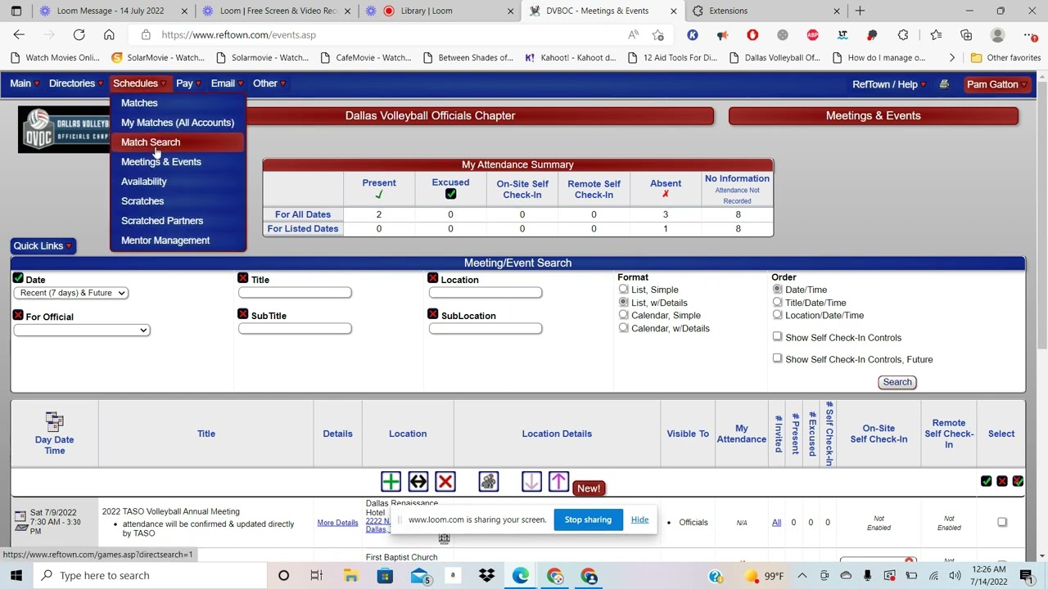Enable Show Self Check-In Controls checkbox
Image resolution: width=1048 pixels, height=589 pixels.
point(777,336)
